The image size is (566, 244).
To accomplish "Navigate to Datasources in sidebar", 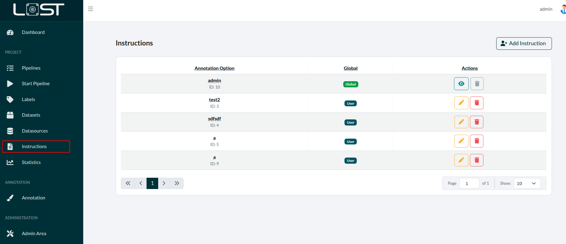I will pos(35,131).
